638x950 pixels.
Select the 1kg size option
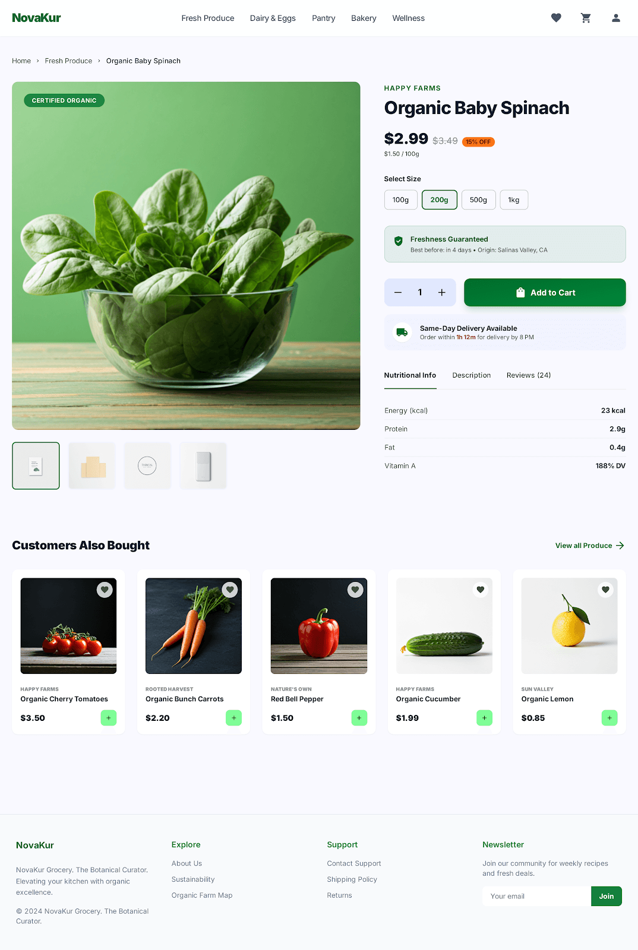514,200
